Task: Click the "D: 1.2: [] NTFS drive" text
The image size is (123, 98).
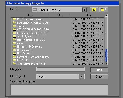Action: click(x=49, y=10)
